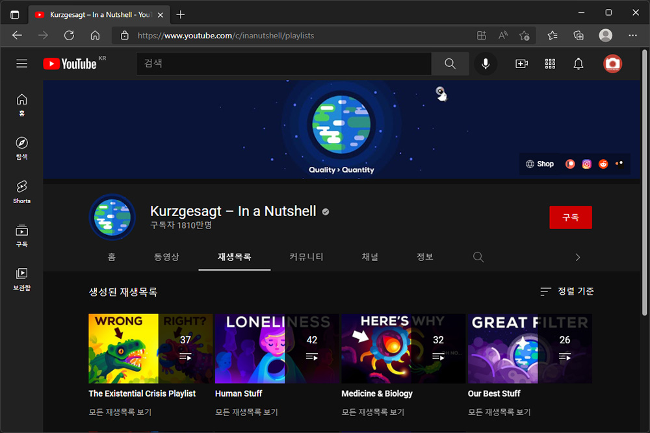Viewport: 650px width, 433px height.
Task: Open 구독 subscriptions in sidebar
Action: pos(21,235)
